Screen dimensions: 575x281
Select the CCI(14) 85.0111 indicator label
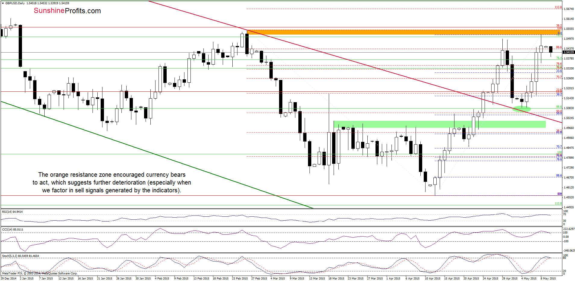click(13, 230)
